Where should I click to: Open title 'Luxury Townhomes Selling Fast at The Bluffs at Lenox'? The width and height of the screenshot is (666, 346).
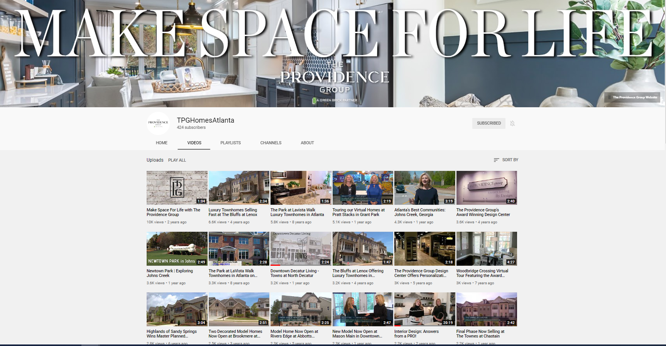(233, 212)
